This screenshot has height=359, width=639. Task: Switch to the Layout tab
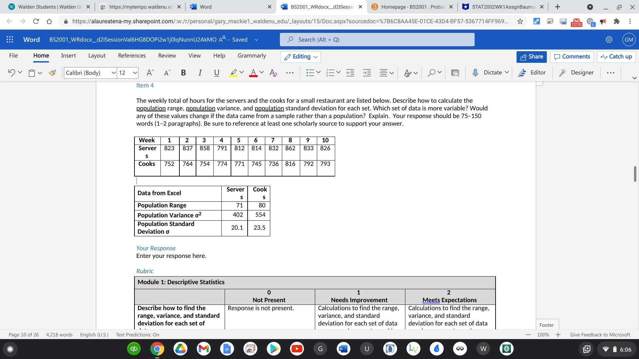tap(97, 56)
